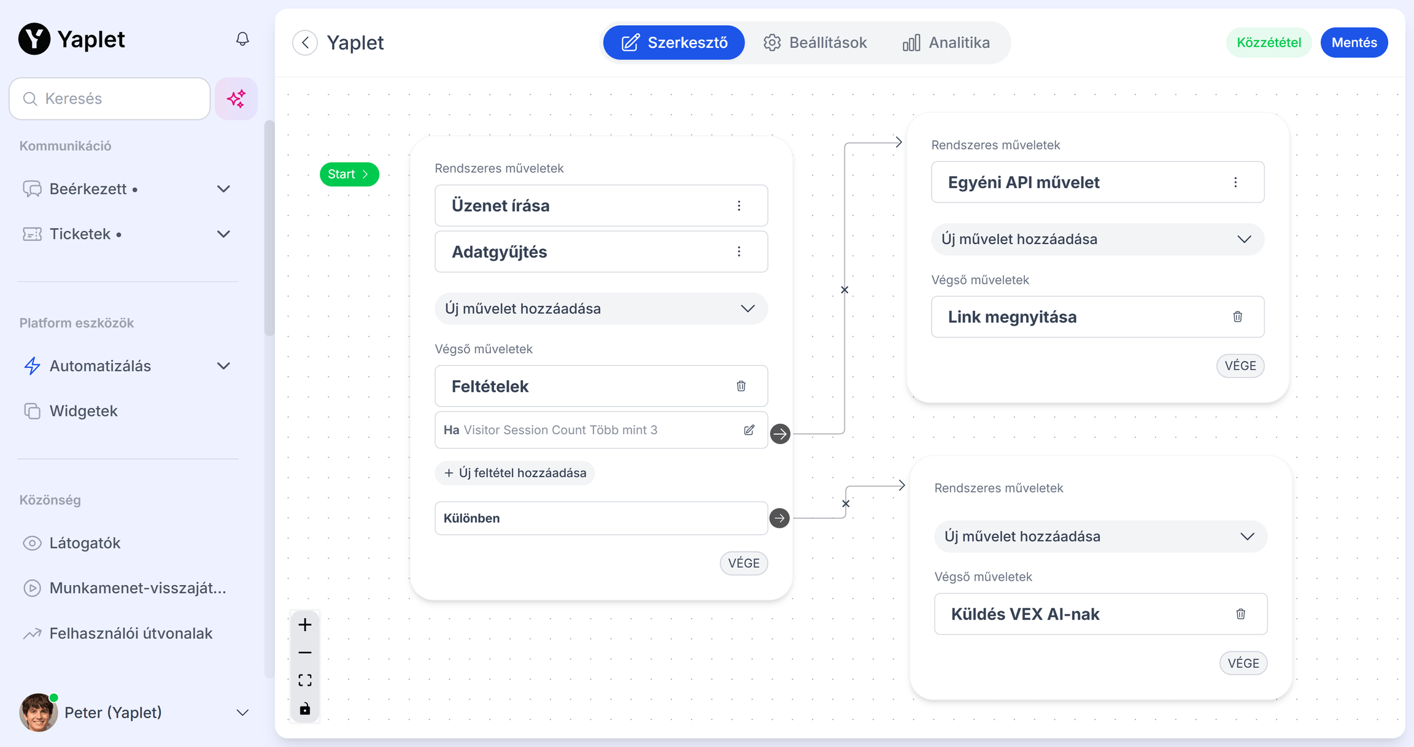The image size is (1414, 747).
Task: Delete the Link megnyitása action
Action: click(1237, 317)
